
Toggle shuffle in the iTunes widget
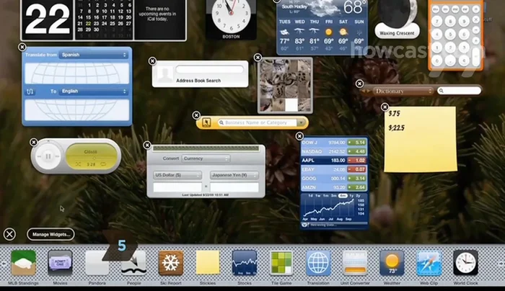78,164
